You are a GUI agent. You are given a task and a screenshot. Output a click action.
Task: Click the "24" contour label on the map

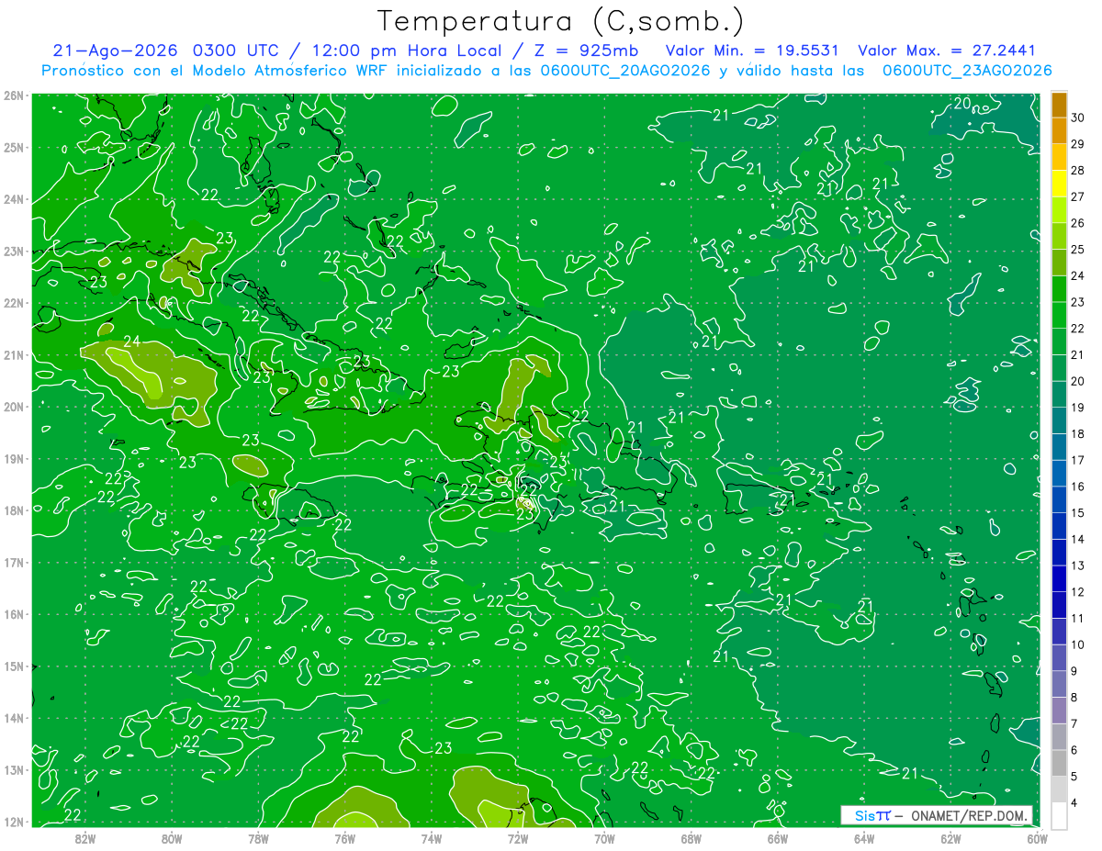132,342
